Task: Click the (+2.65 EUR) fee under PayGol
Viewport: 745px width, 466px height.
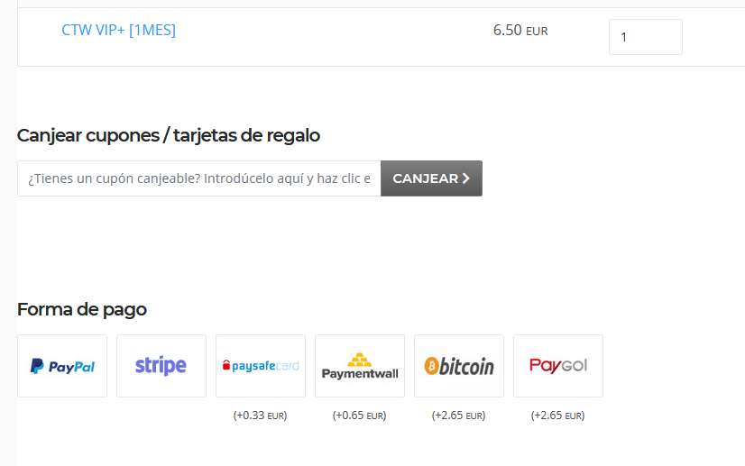Action: pos(558,416)
